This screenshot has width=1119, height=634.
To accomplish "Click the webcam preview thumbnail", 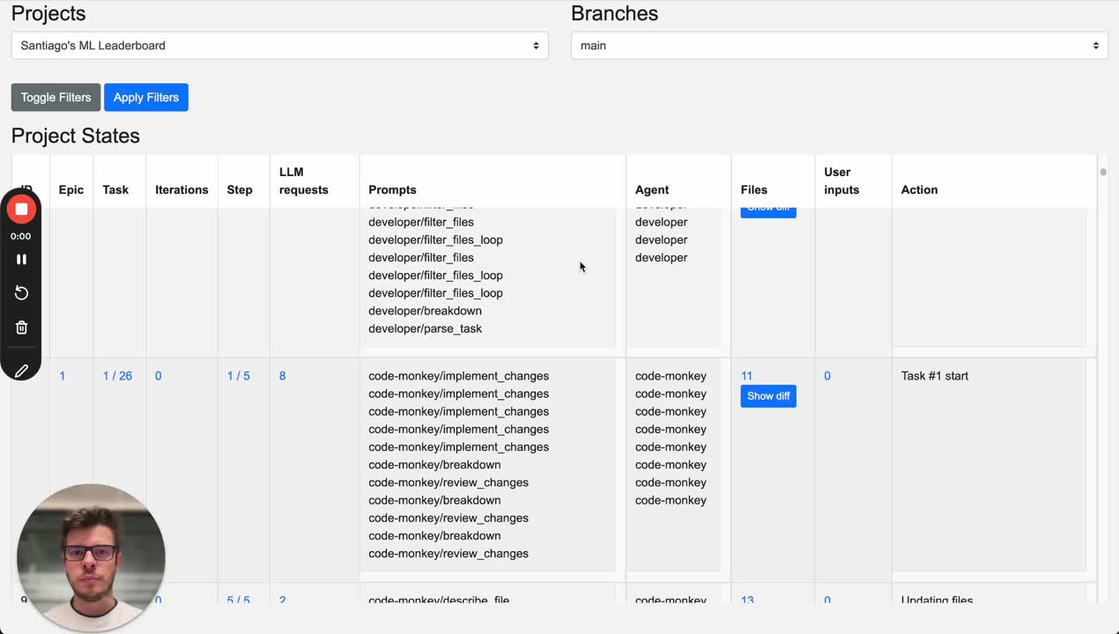I will pyautogui.click(x=91, y=557).
